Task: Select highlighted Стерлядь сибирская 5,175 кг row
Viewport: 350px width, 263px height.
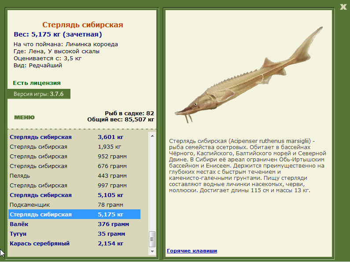Action: (x=74, y=214)
